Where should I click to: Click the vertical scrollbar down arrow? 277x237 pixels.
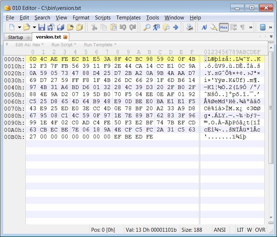[271, 218]
